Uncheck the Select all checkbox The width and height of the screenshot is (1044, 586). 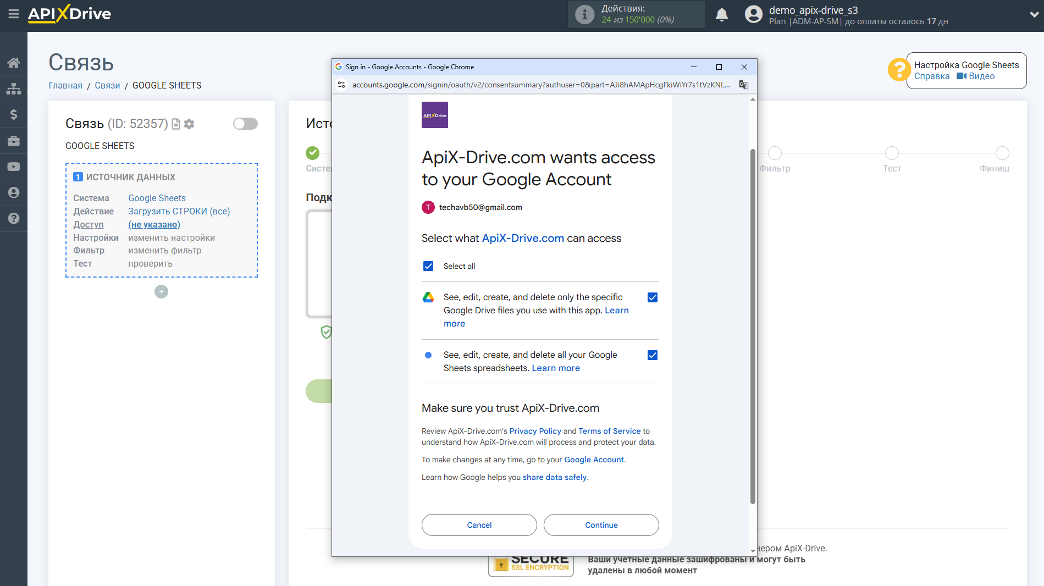(x=428, y=266)
